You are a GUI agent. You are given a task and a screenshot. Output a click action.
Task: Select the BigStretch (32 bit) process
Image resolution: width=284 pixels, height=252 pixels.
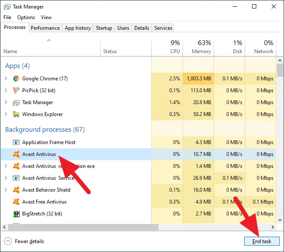tap(139, 214)
